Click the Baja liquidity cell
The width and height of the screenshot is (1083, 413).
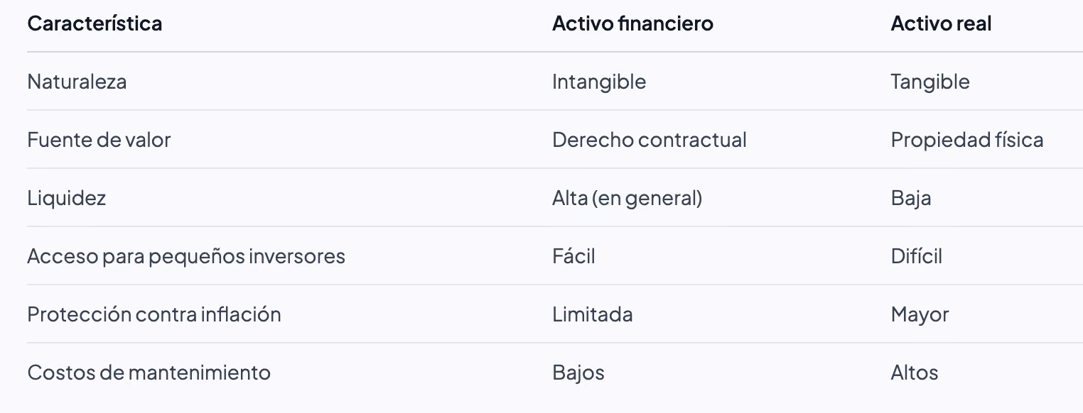click(911, 198)
